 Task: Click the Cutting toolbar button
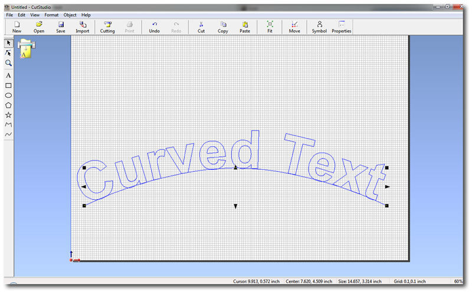click(x=107, y=27)
